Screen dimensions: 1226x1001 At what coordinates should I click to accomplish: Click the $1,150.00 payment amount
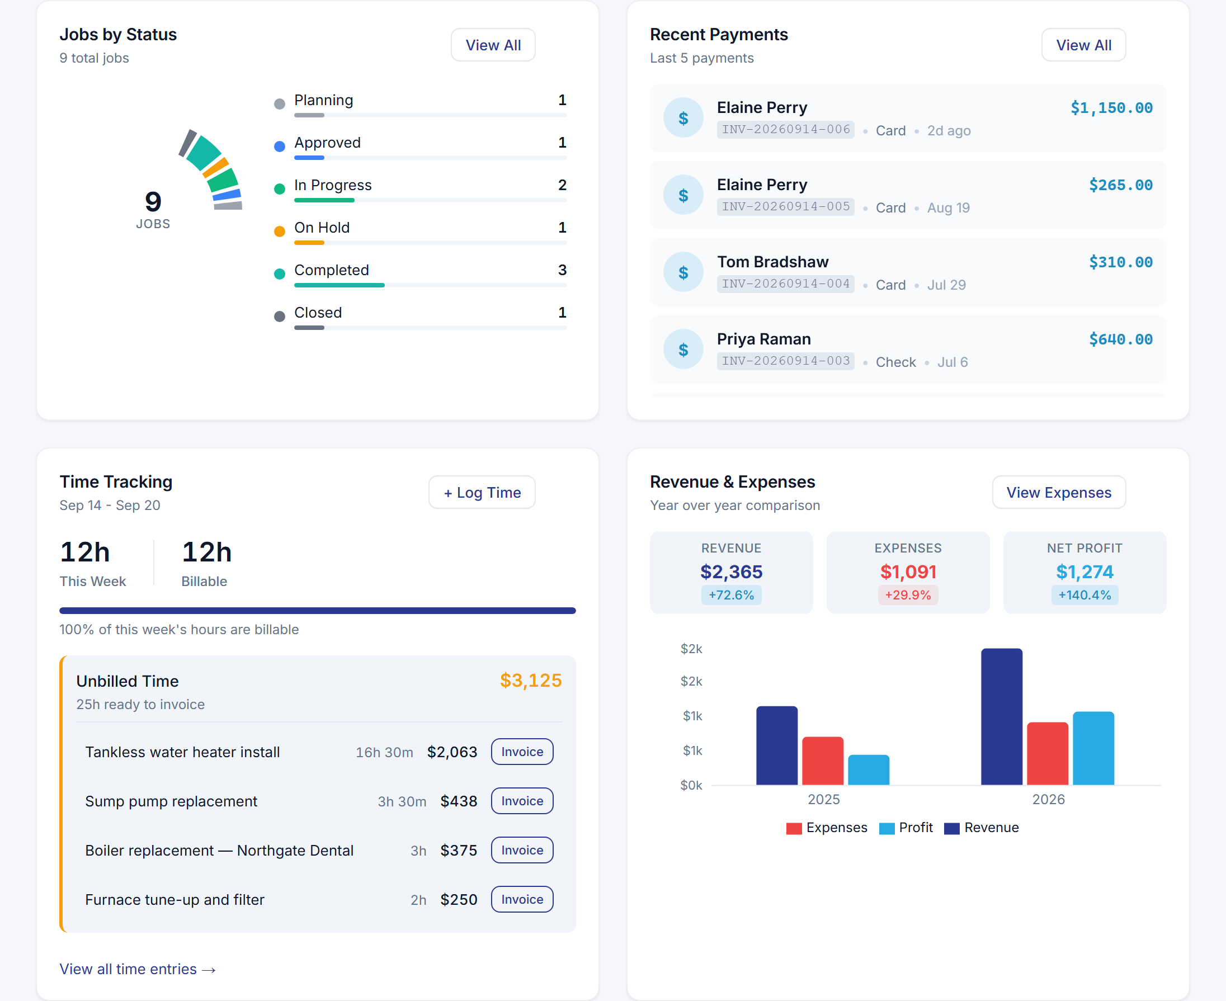coord(1111,108)
